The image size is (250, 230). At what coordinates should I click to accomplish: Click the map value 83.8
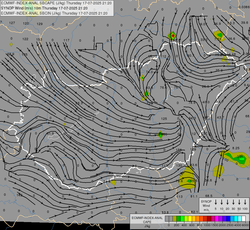point(165,212)
